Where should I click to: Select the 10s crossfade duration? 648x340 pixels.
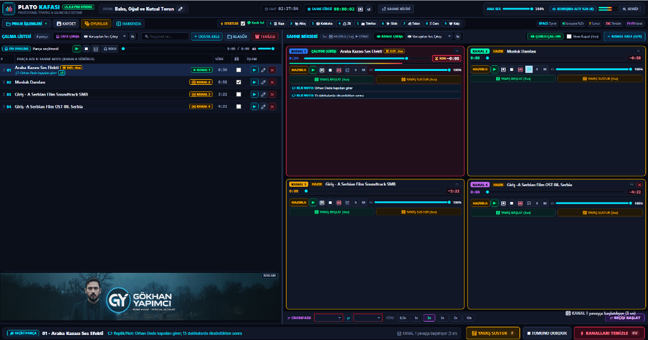(x=469, y=318)
